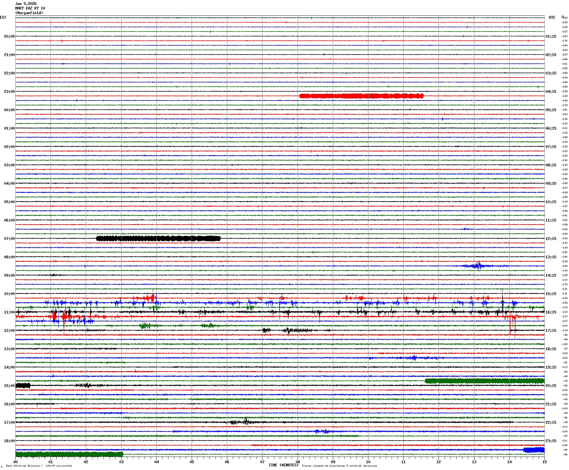Viewport: 569px width, 470px height.
Task: Click the UTC timezone label
Action: (x=552, y=17)
